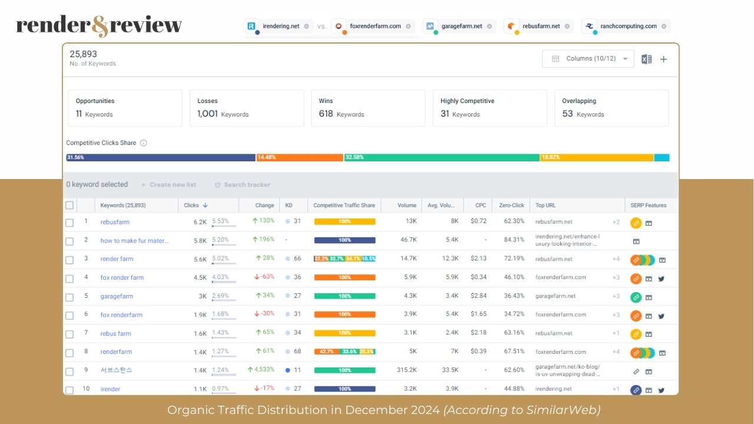754x424 pixels.
Task: Toggle the select-all keywords checkbox
Action: point(70,205)
